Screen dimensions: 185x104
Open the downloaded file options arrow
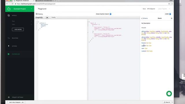pyautogui.click(x=25, y=102)
